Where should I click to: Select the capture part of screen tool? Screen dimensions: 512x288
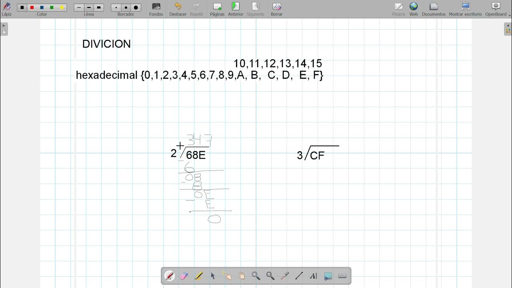click(328, 276)
